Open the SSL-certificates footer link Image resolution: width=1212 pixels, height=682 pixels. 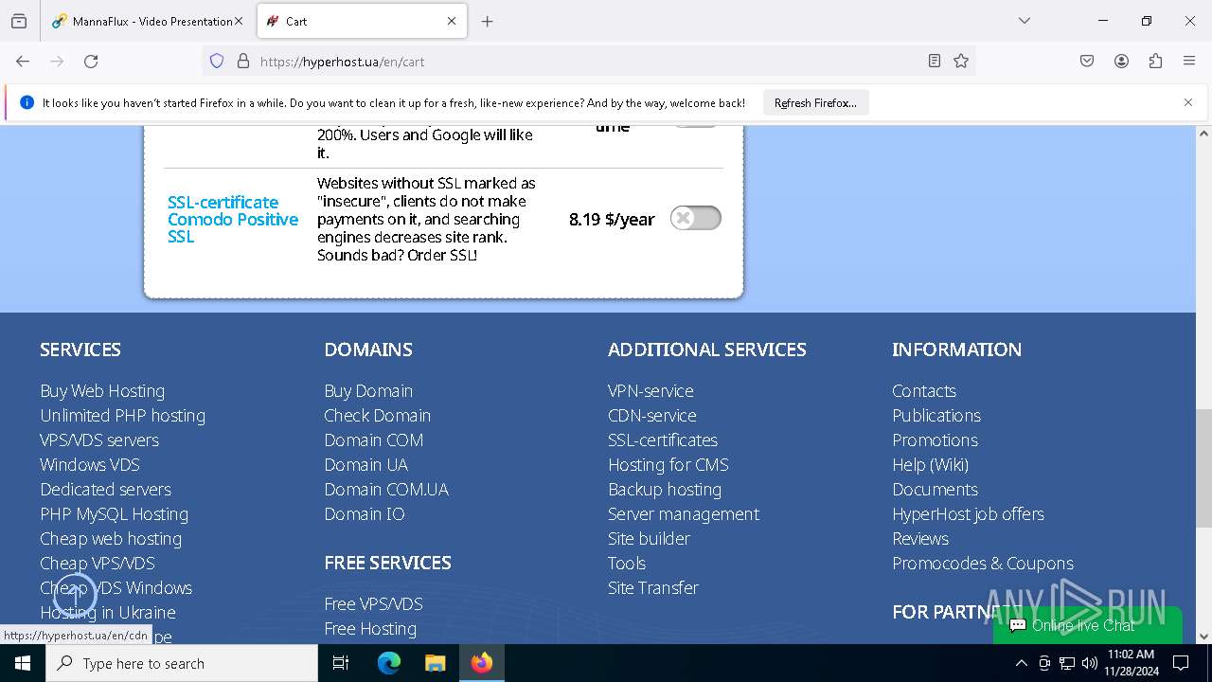coord(663,440)
